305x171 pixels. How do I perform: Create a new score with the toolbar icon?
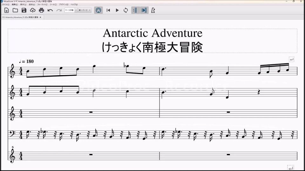pos(6,10)
